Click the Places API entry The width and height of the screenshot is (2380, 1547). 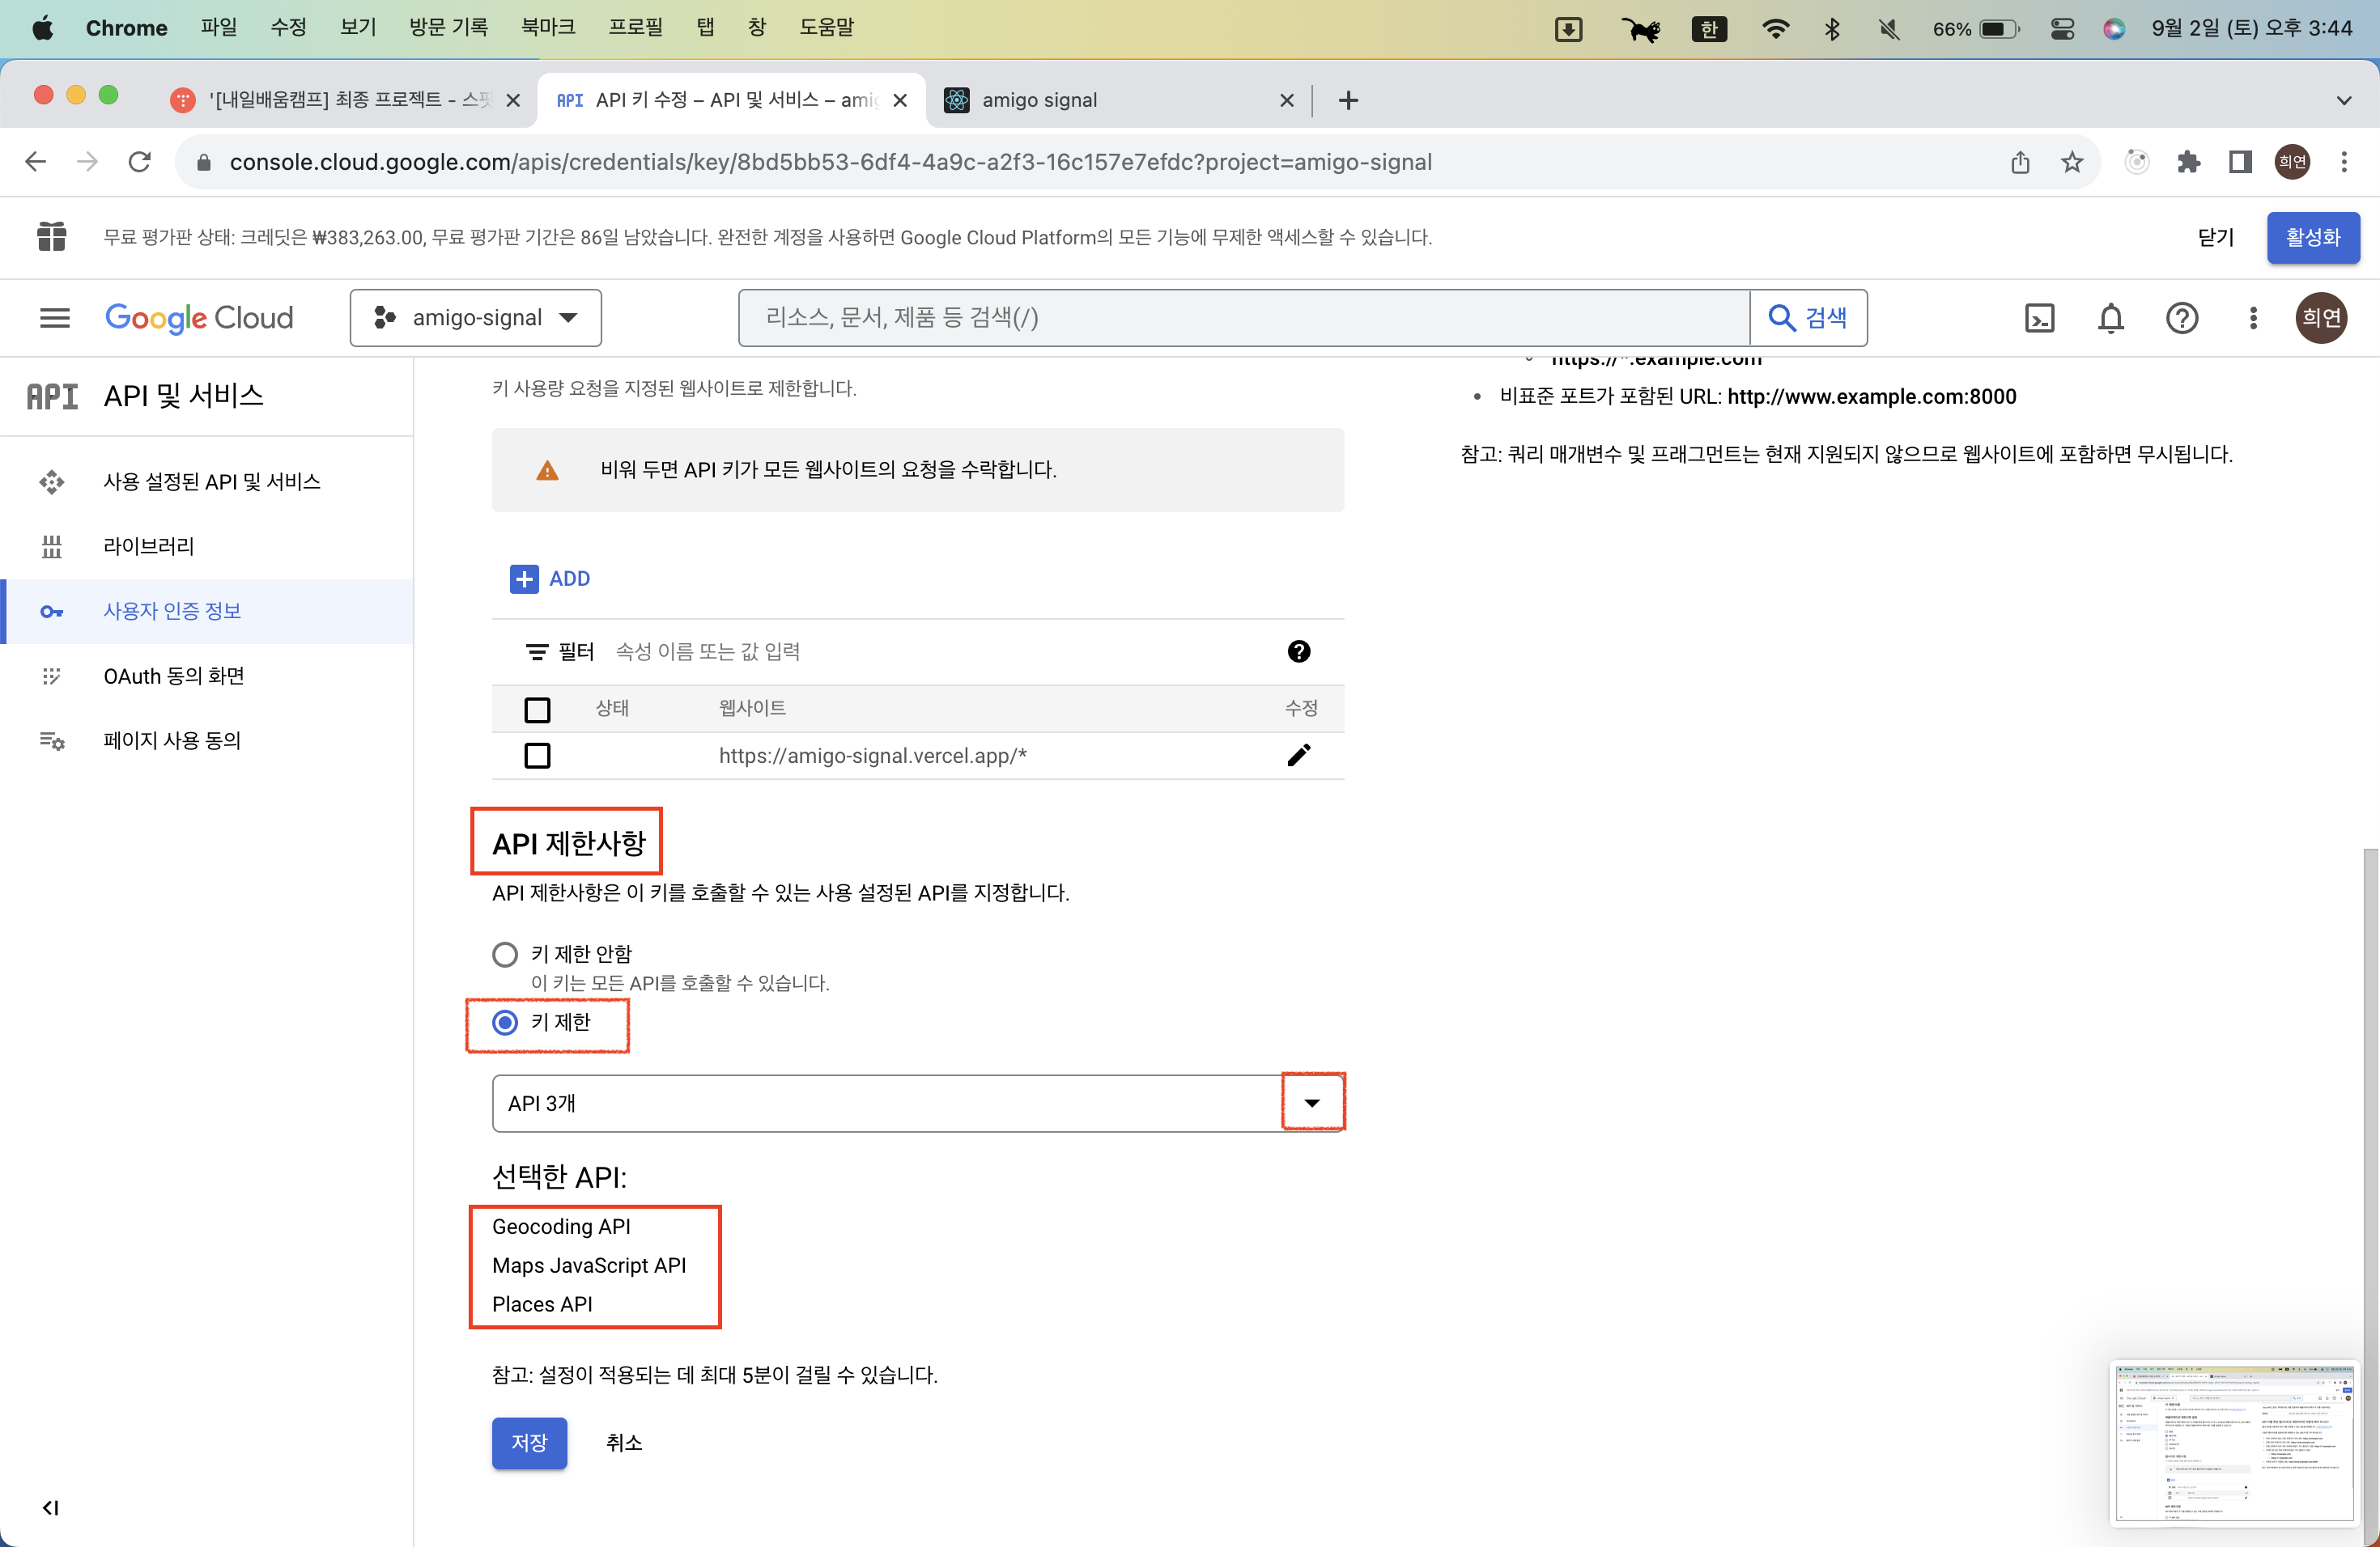click(542, 1304)
